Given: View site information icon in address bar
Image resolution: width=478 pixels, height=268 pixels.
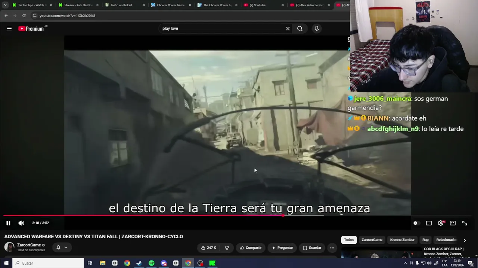Looking at the screenshot, I should pyautogui.click(x=34, y=16).
